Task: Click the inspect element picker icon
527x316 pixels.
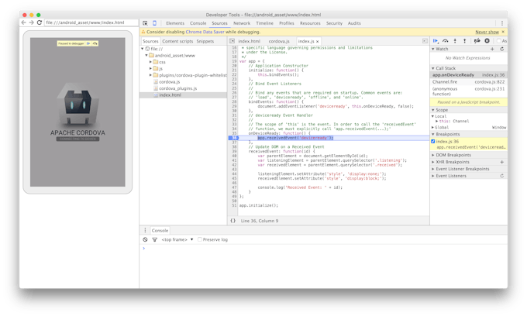Action: (x=145, y=23)
